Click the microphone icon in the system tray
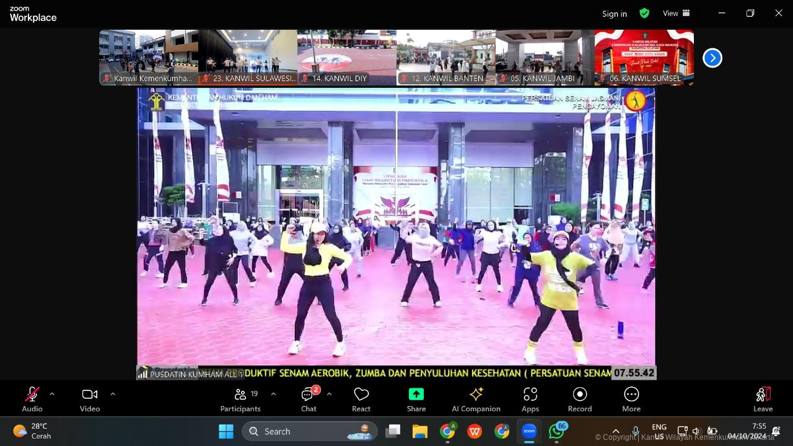 click(x=636, y=431)
